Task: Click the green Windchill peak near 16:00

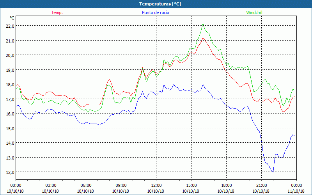Action: pyautogui.click(x=203, y=23)
